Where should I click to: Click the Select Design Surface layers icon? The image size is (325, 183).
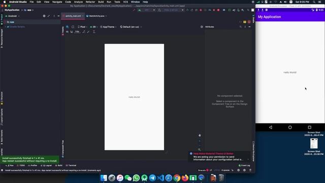pos(68,27)
